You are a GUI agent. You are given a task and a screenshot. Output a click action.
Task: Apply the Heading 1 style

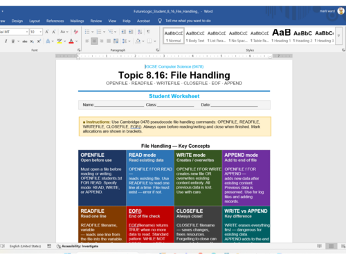281,36
